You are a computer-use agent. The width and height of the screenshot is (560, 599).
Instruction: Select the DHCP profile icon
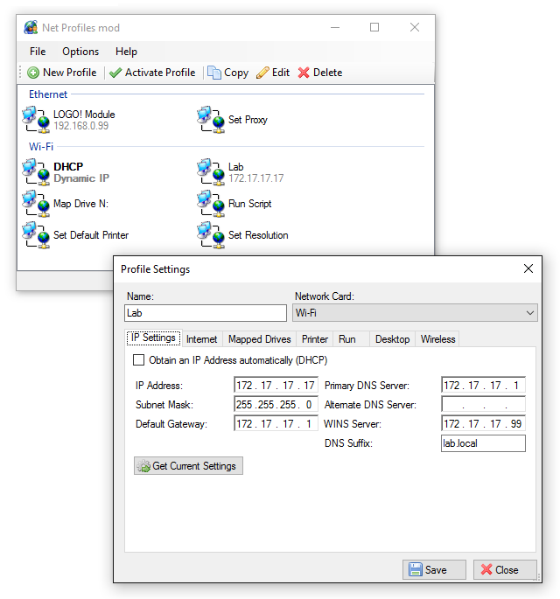tap(36, 172)
